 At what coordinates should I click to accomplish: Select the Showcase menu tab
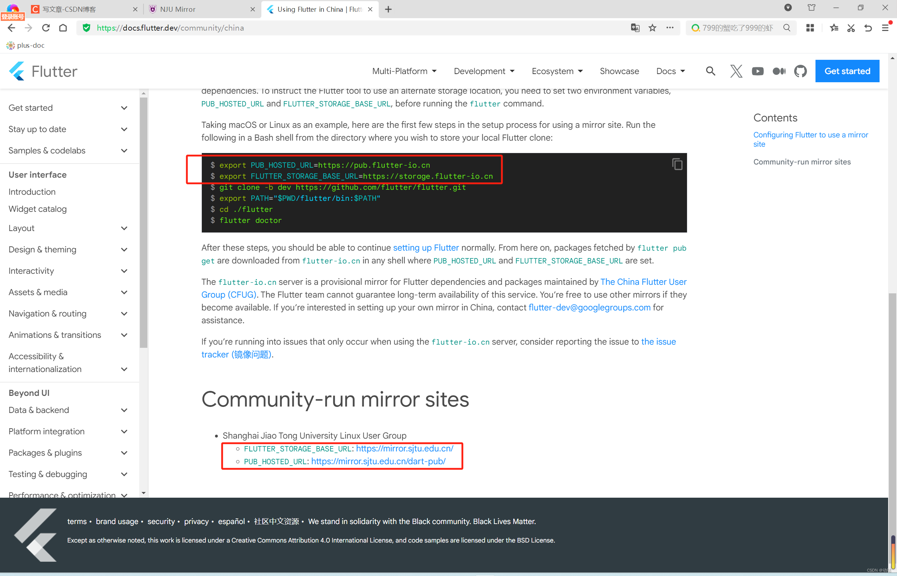619,71
